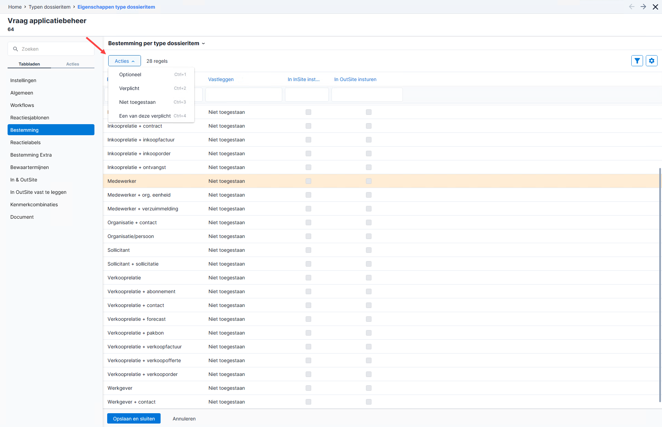662x427 pixels.
Task: Open the Bewaartermijnen tab in sidebar
Action: pos(30,167)
